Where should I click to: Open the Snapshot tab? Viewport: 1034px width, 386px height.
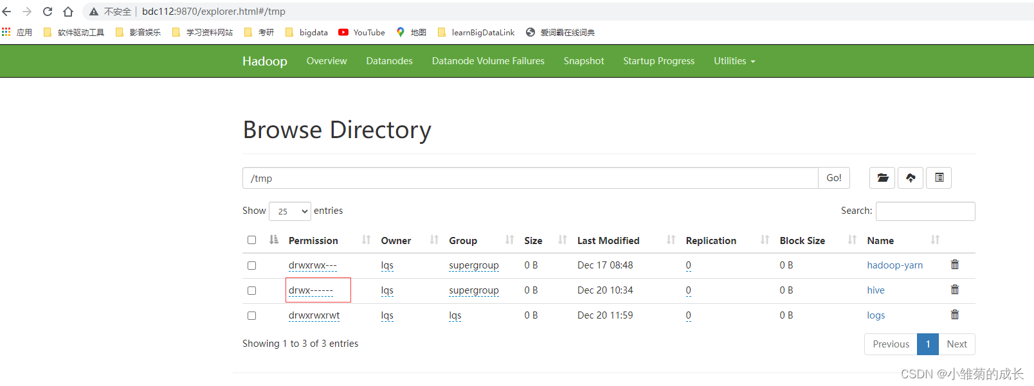(x=584, y=61)
